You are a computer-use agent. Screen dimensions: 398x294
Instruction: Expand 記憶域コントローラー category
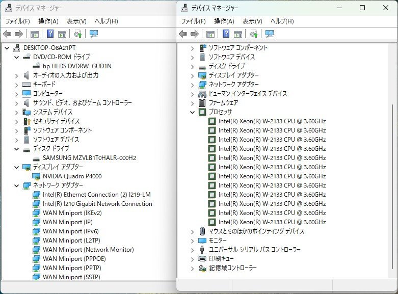coord(193,268)
